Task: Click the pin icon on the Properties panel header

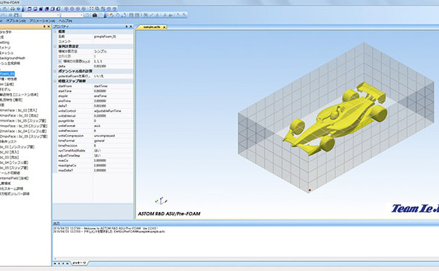Action: [x=126, y=26]
